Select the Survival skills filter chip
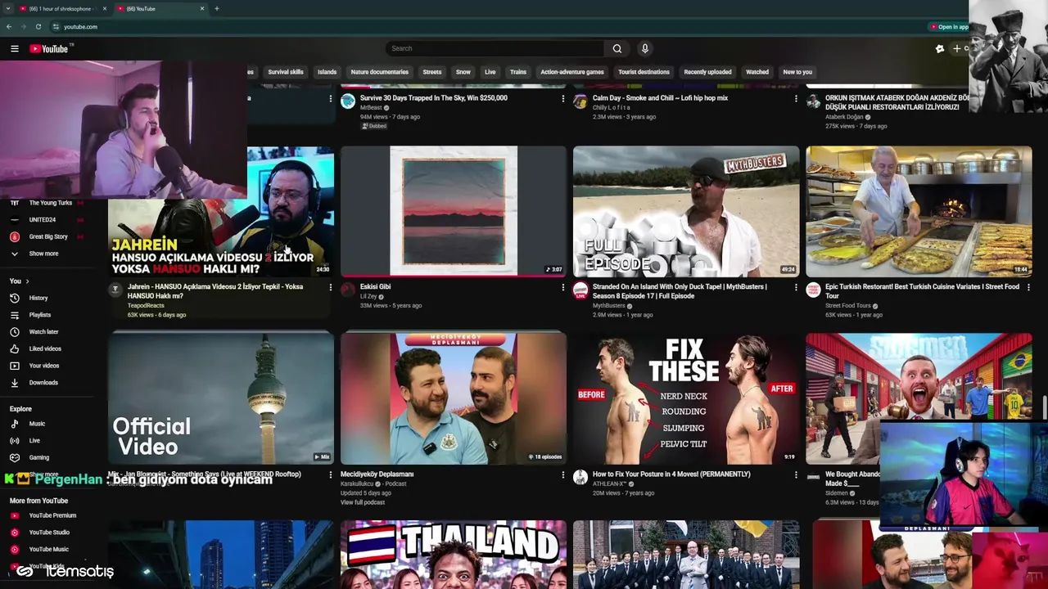 (286, 72)
